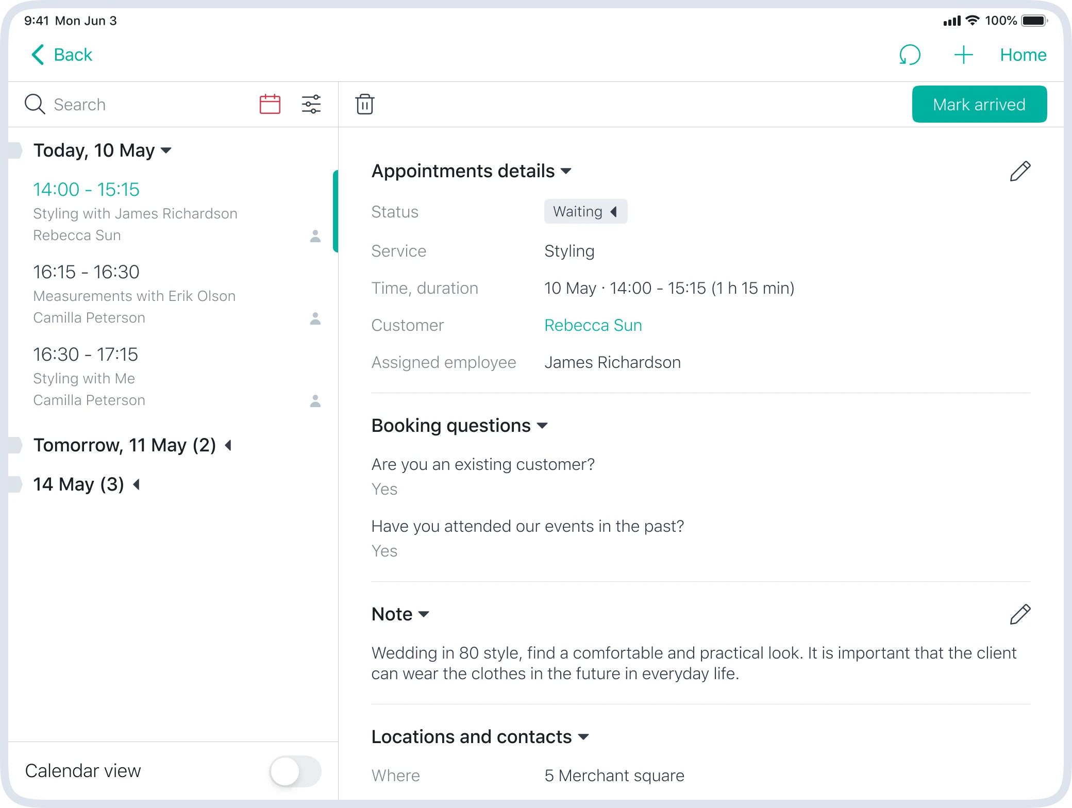
Task: Click the search magnifier icon
Action: click(35, 104)
